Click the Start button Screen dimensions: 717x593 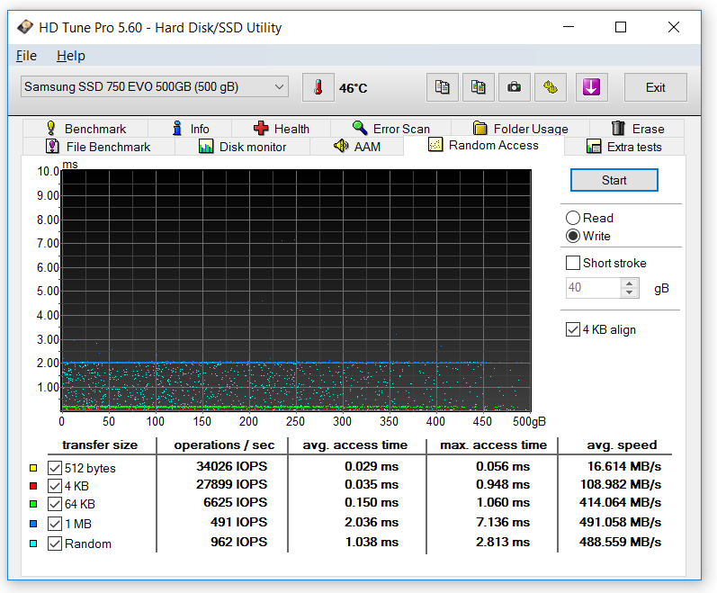[x=614, y=180]
